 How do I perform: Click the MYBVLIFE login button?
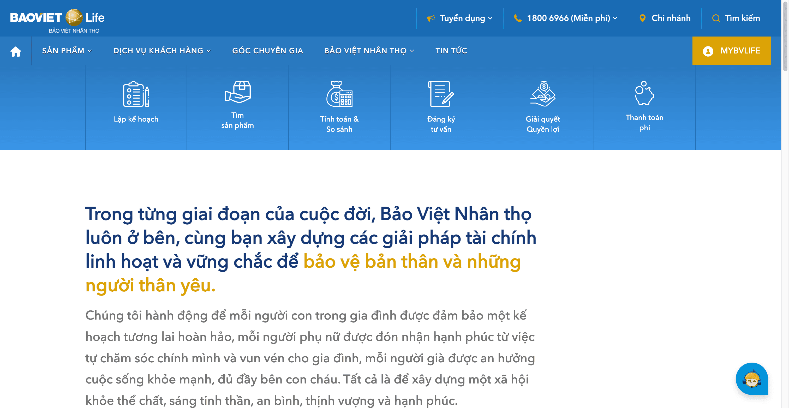tap(732, 51)
